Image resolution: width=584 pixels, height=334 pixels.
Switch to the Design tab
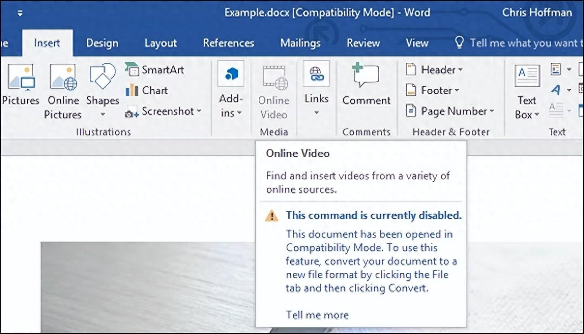click(x=102, y=43)
